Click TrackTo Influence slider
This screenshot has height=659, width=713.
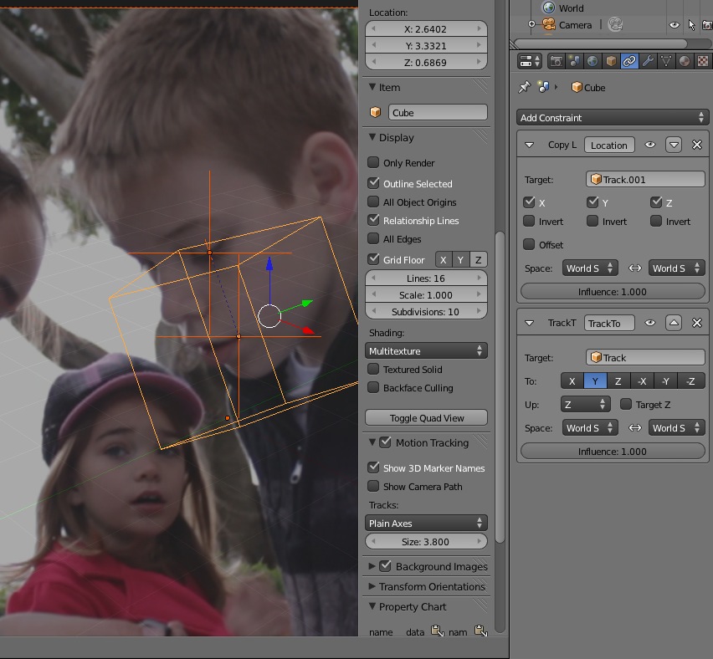[x=613, y=452]
